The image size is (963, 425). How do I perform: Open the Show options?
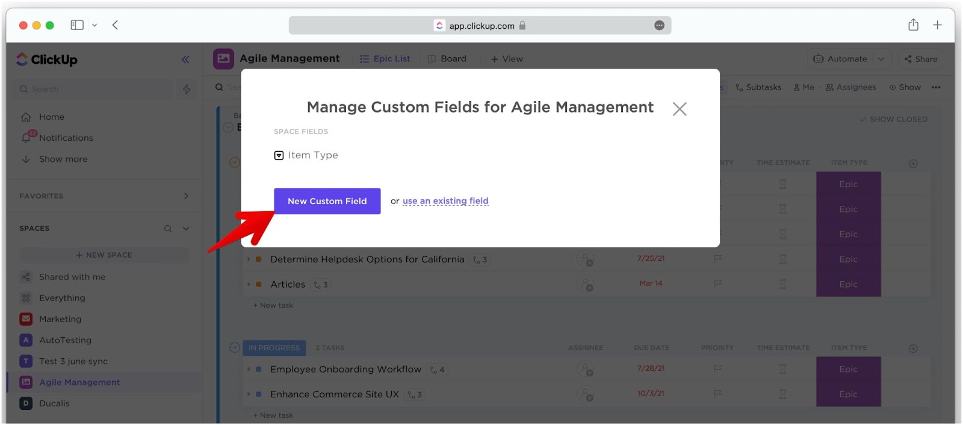coord(905,87)
